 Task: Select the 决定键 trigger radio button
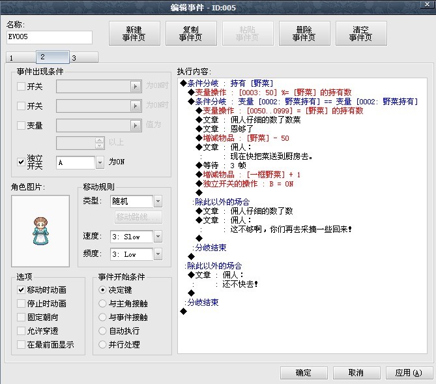point(102,289)
